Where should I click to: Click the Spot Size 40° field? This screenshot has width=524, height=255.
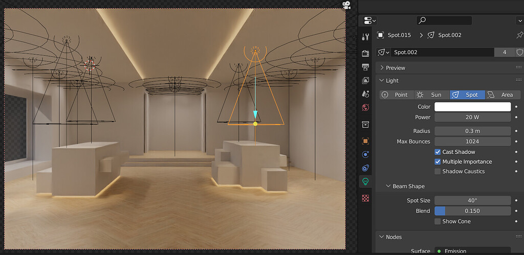[x=472, y=200]
